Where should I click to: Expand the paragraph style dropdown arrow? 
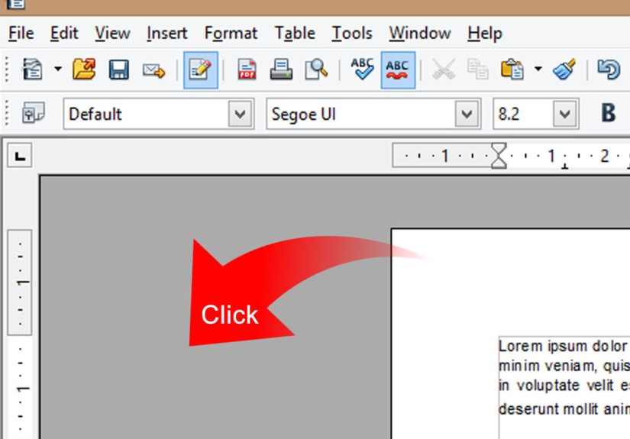241,114
